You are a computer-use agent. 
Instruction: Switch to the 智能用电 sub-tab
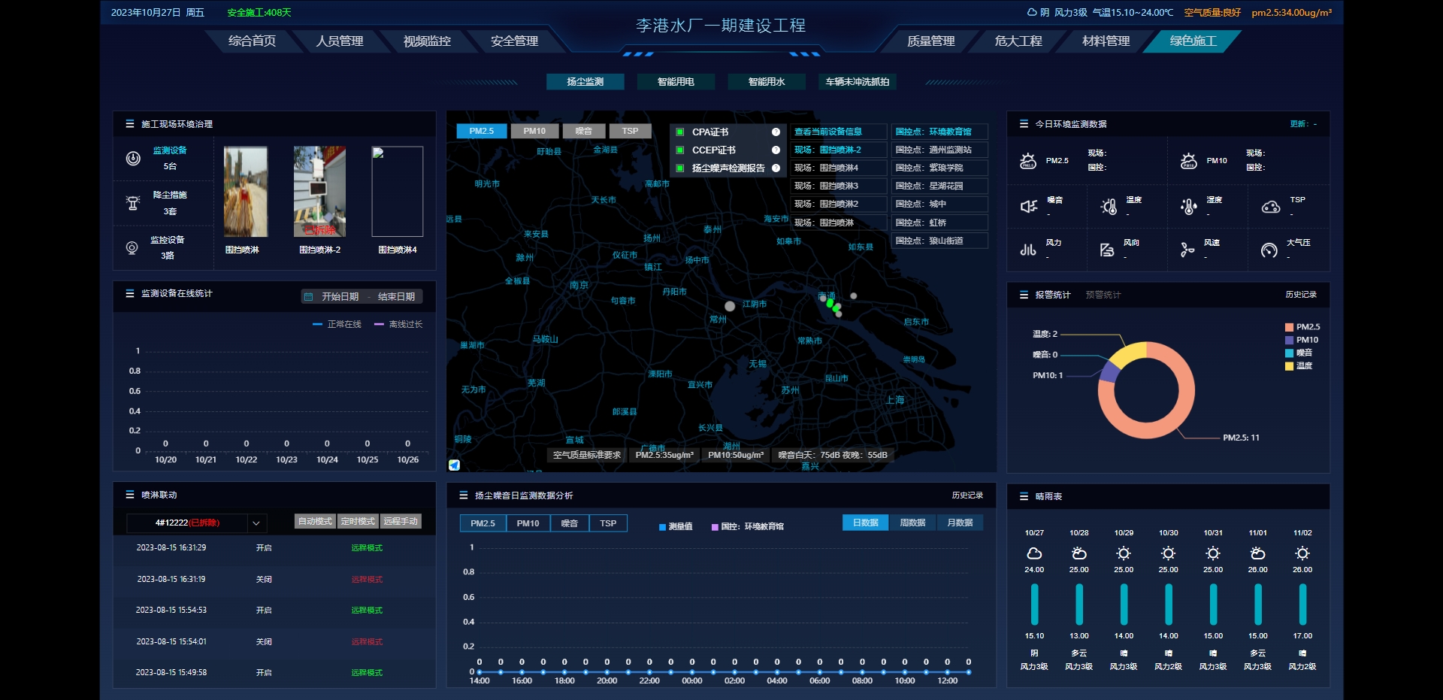pos(676,81)
